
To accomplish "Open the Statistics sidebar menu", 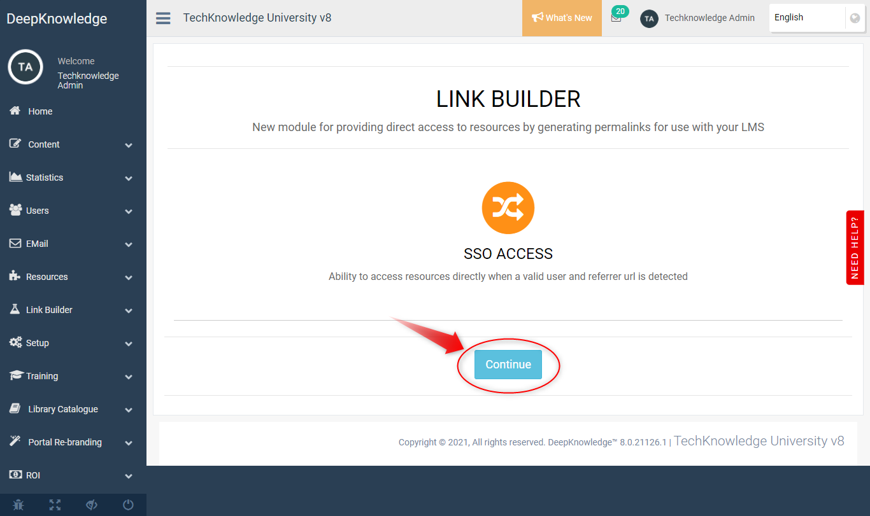I will 73,178.
